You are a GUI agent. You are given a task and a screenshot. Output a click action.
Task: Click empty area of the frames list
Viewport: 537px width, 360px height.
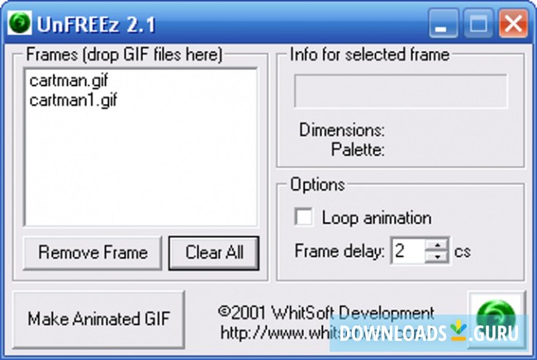pyautogui.click(x=140, y=168)
